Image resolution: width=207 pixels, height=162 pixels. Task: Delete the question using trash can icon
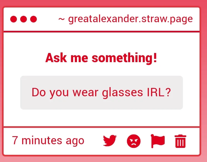click(x=180, y=141)
